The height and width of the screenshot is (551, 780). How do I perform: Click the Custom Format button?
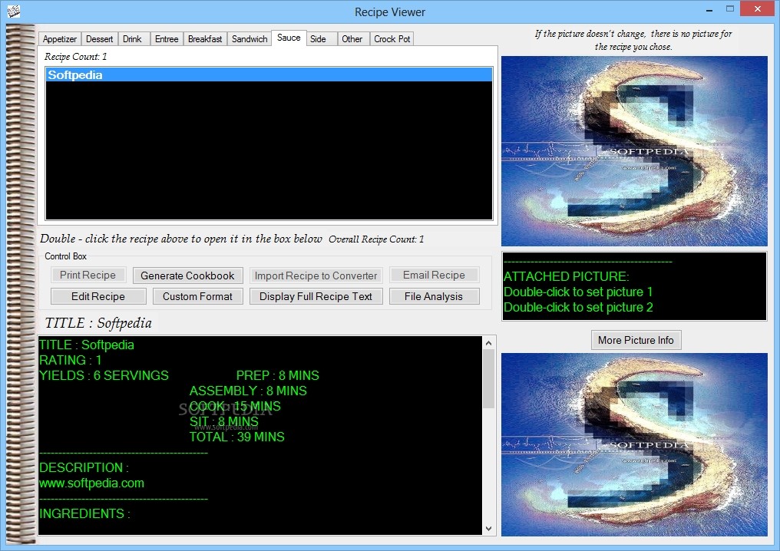[x=197, y=296]
